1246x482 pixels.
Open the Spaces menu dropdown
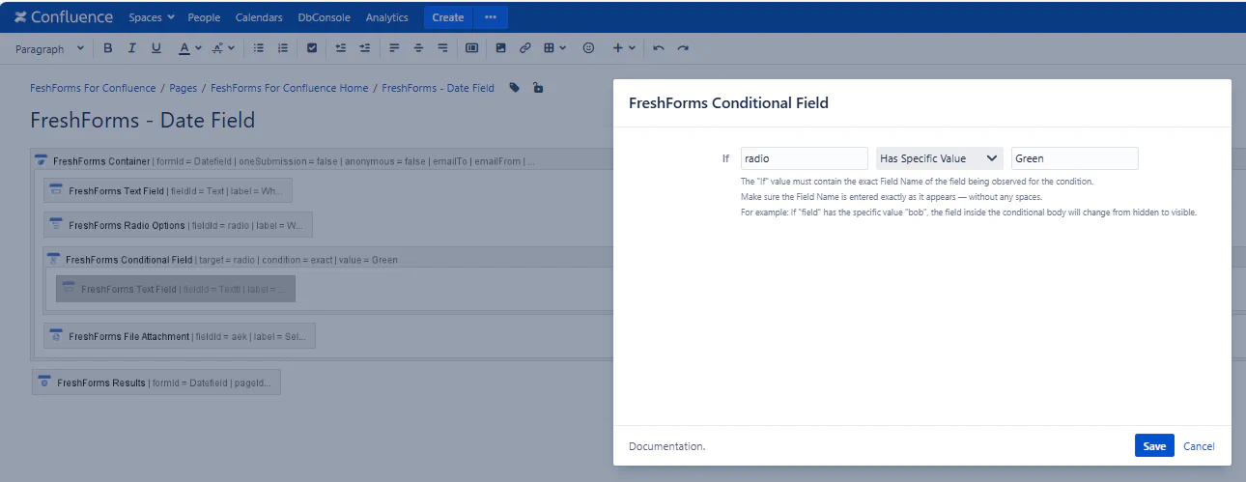click(152, 17)
